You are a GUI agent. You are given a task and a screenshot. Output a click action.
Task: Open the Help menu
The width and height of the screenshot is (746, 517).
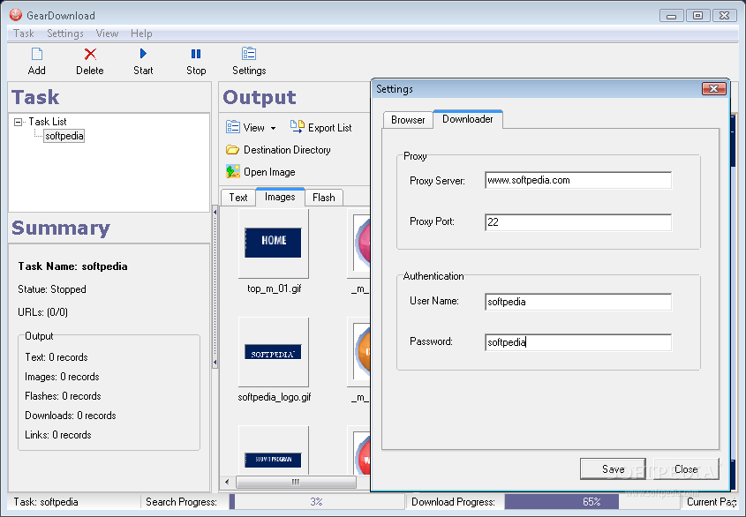141,34
